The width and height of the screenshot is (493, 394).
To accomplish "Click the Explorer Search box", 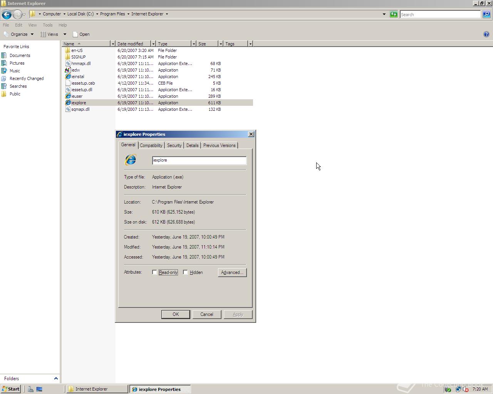I will tap(440, 14).
